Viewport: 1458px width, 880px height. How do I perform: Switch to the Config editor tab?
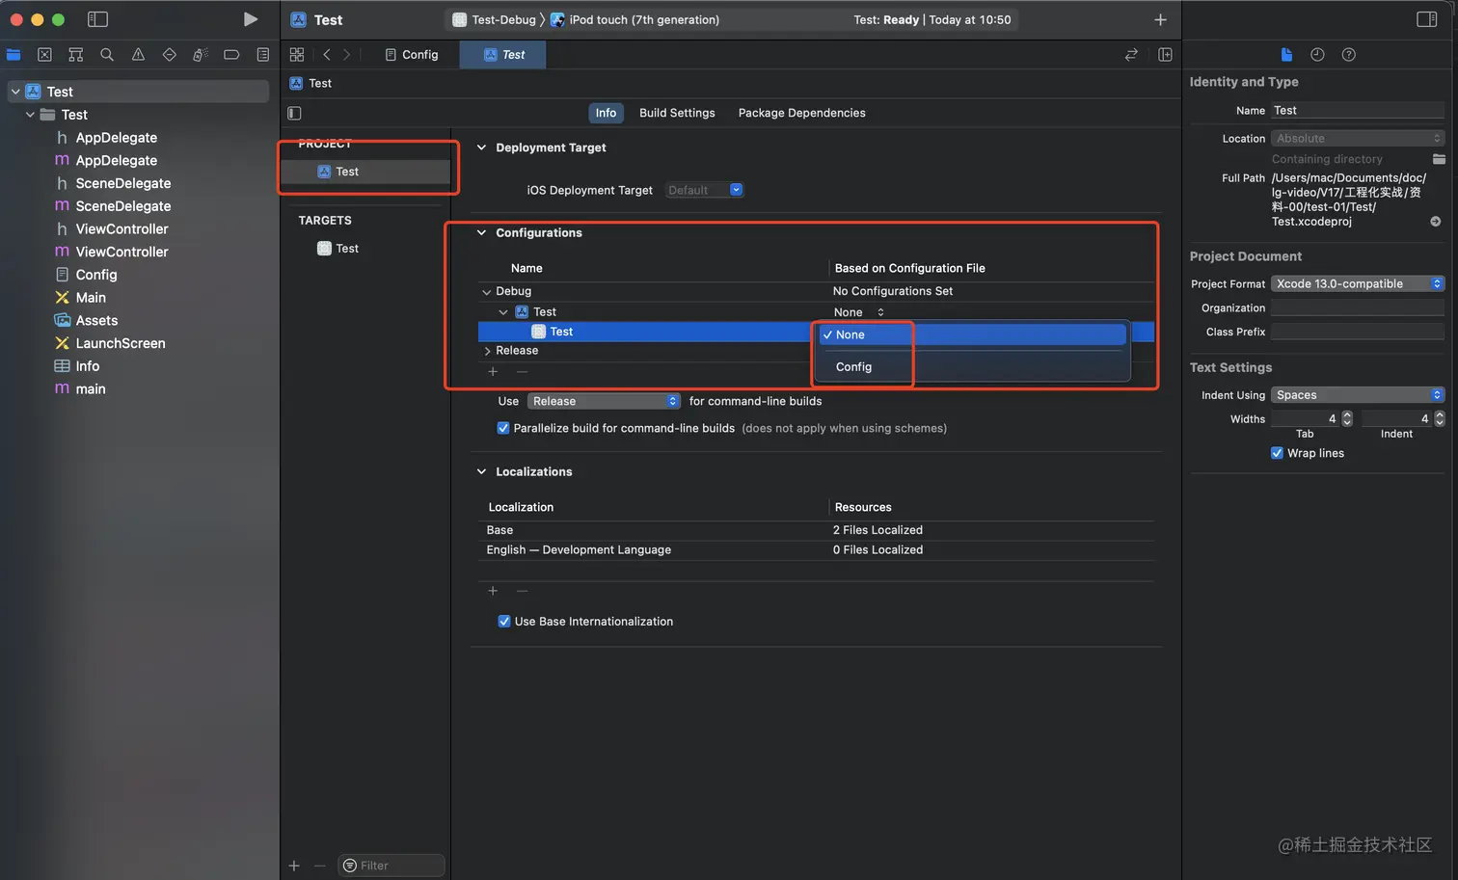pyautogui.click(x=412, y=55)
